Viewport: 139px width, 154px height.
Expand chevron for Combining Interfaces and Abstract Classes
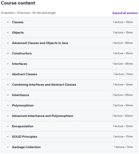click(8, 85)
